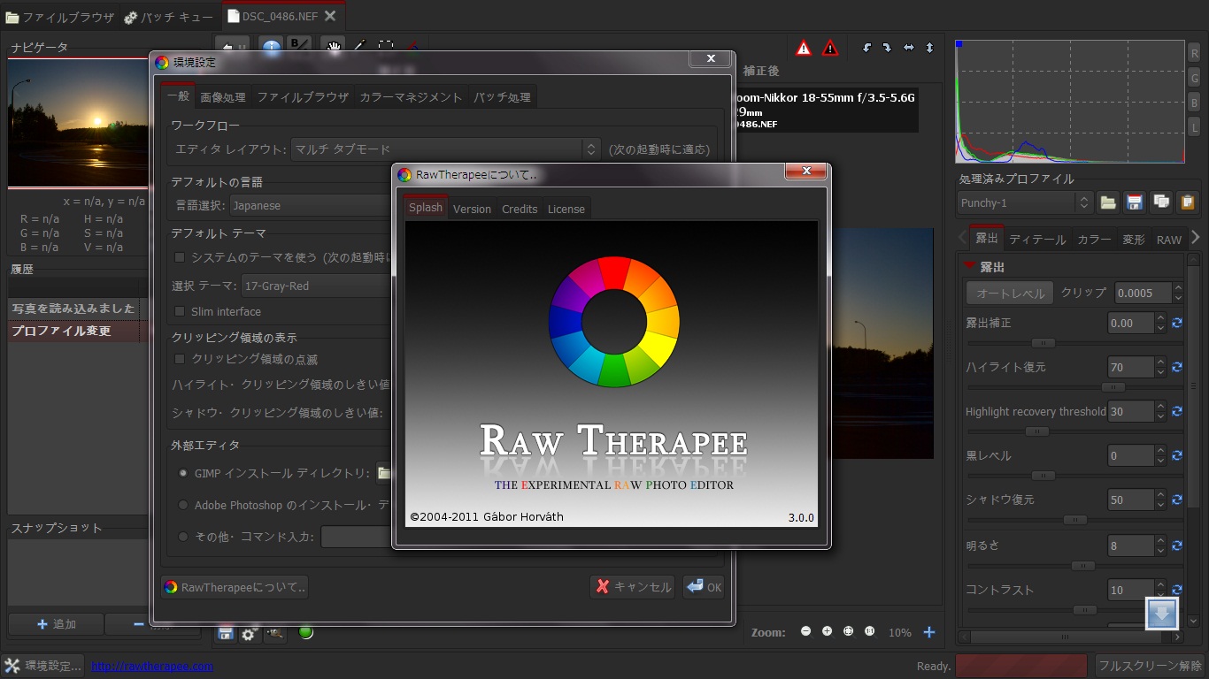Save the image with the floppy icon
The height and width of the screenshot is (679, 1209).
tap(226, 633)
